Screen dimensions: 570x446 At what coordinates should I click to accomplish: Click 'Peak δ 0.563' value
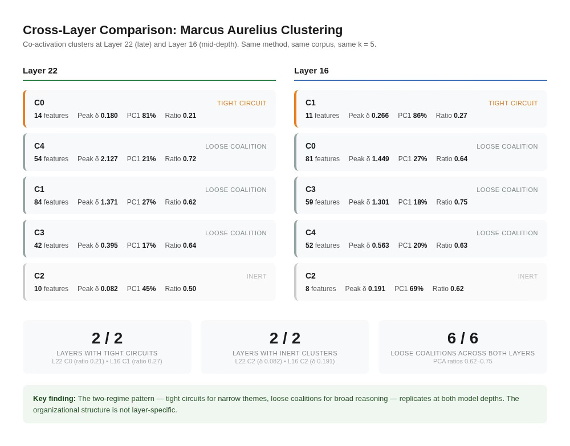coord(369,245)
